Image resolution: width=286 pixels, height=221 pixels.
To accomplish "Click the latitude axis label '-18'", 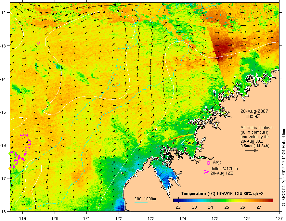I will point(3,211).
